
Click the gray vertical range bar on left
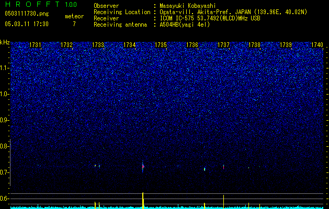[x=10, y=162]
